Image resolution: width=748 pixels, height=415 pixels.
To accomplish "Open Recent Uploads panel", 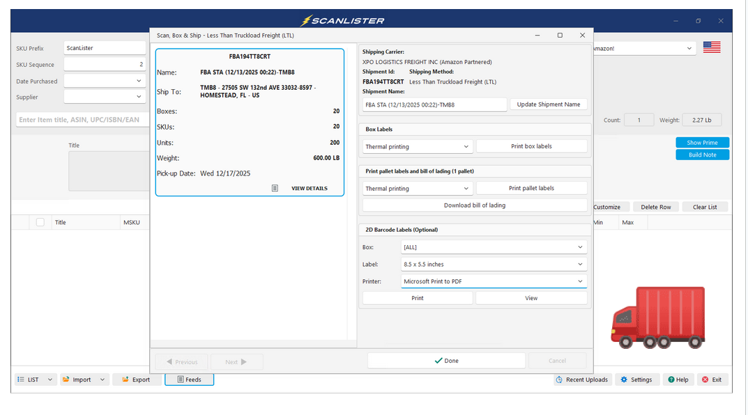I will point(582,379).
